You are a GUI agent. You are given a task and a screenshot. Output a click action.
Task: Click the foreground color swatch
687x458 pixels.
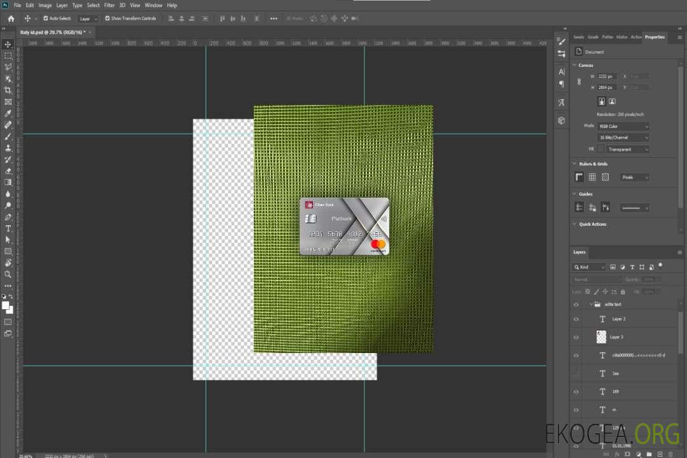point(6,305)
